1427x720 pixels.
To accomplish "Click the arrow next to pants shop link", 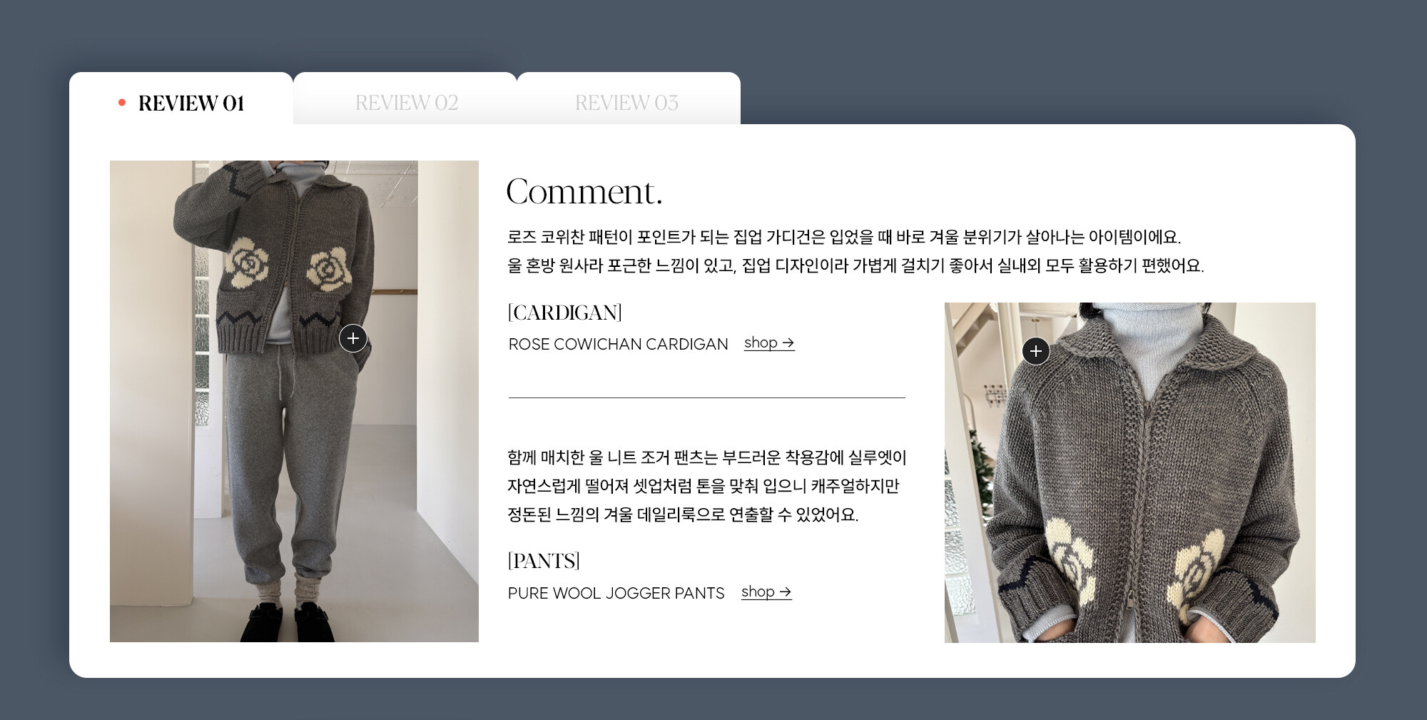I will [x=786, y=592].
